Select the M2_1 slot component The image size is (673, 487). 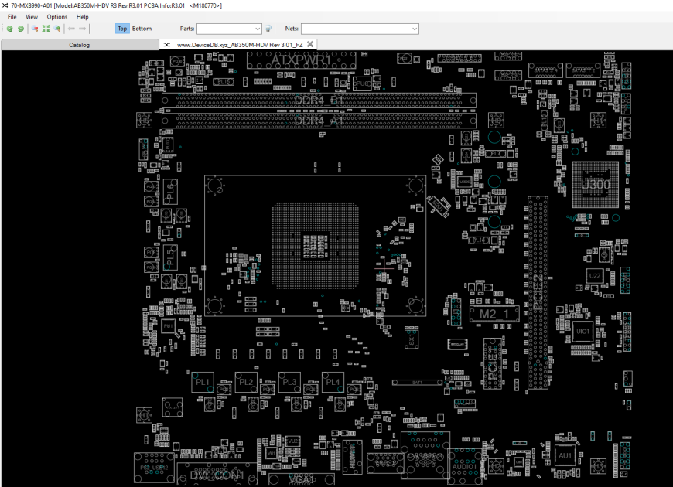(x=494, y=314)
